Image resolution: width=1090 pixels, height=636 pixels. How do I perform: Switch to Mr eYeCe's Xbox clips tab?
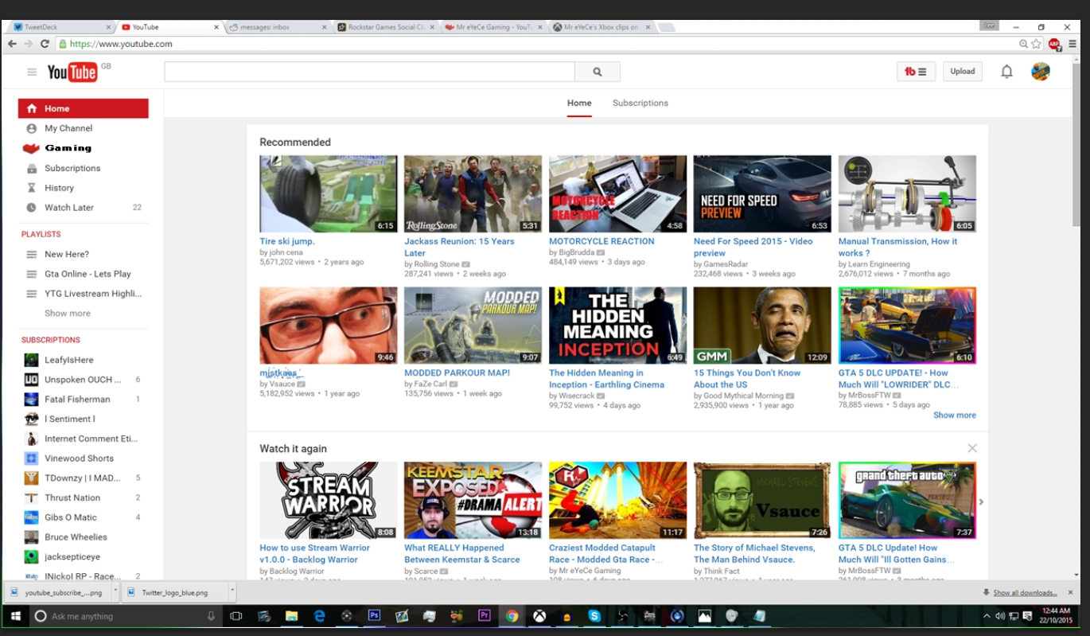[x=601, y=27]
